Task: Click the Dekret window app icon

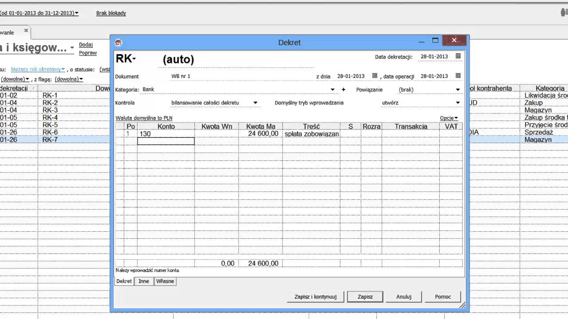Action: (118, 43)
